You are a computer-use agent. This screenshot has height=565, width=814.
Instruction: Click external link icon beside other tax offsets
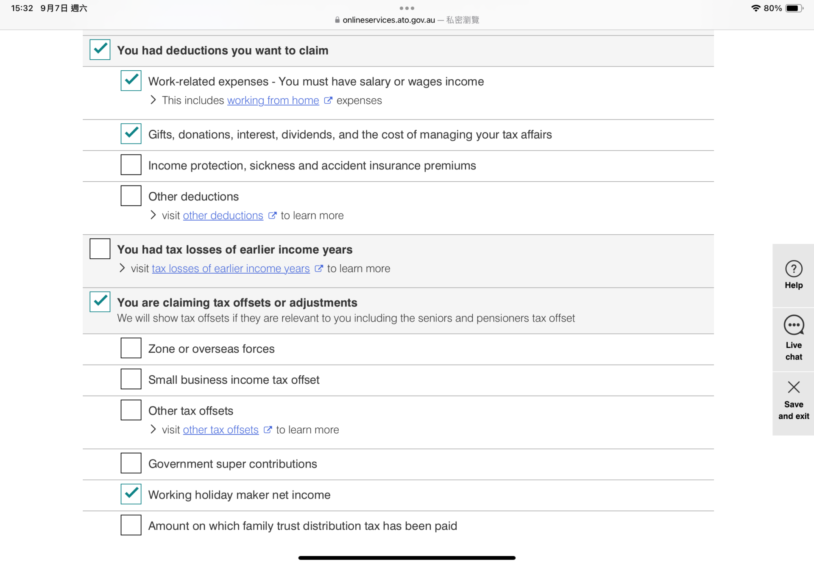point(268,430)
